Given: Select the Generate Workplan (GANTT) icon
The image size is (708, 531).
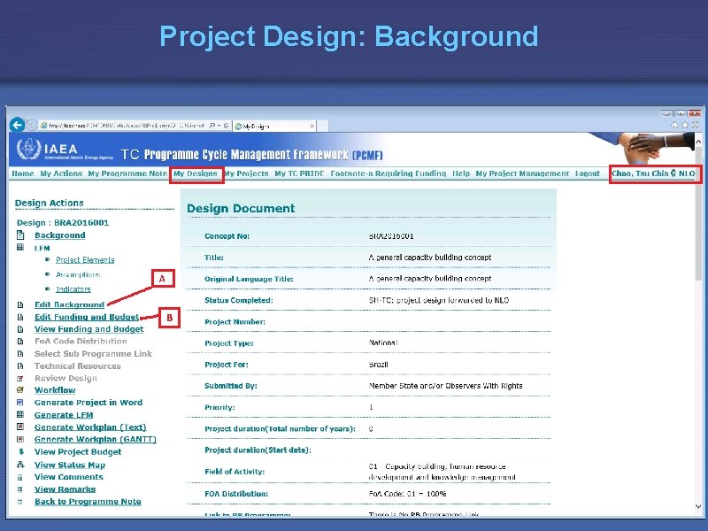Looking at the screenshot, I should (x=19, y=439).
